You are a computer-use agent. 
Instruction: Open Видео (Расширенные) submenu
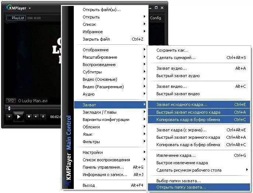pos(110,87)
